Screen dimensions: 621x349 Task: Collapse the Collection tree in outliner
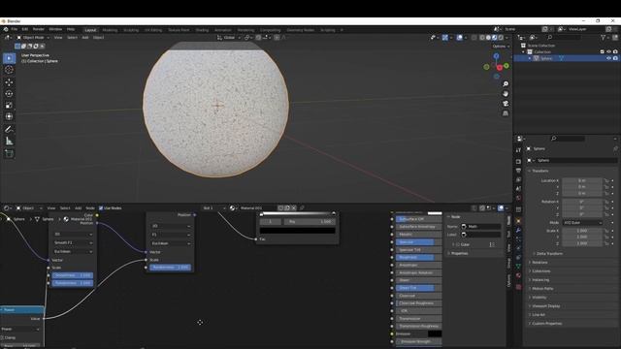point(523,51)
